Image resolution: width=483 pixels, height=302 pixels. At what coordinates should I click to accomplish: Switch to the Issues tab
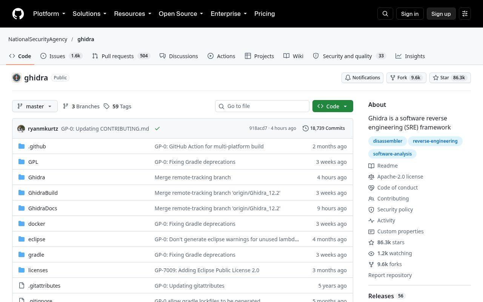pos(61,56)
